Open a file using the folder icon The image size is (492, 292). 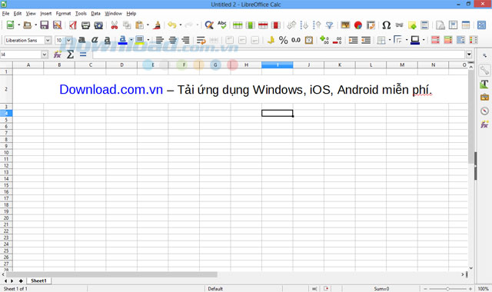tap(28, 25)
